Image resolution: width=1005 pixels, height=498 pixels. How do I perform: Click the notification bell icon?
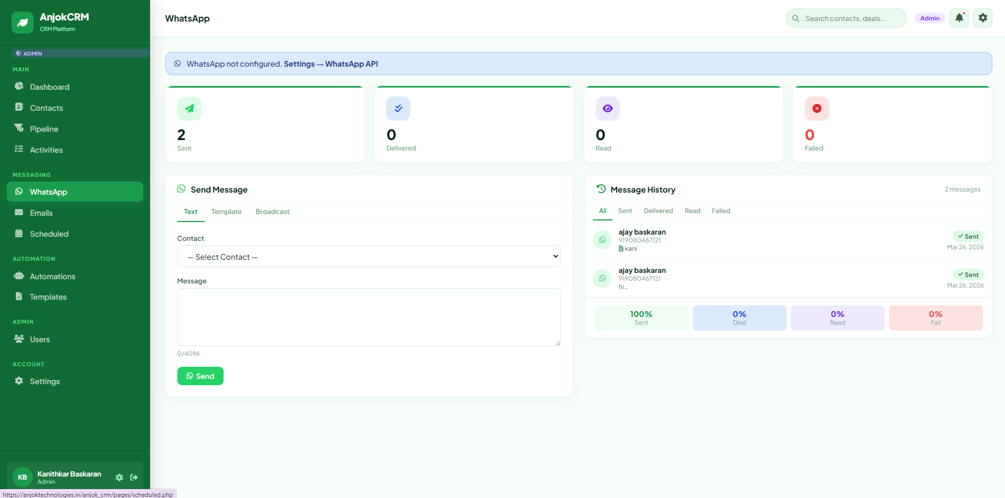[959, 18]
